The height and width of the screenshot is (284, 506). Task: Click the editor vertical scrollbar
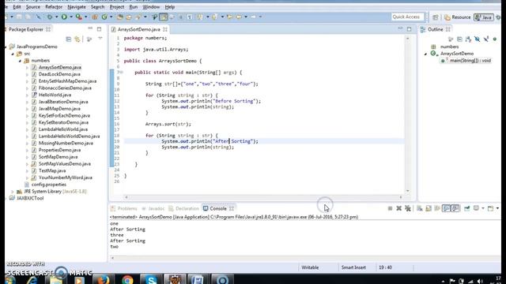[x=408, y=114]
